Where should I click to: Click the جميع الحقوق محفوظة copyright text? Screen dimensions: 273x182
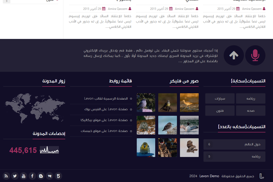[x=238, y=176]
